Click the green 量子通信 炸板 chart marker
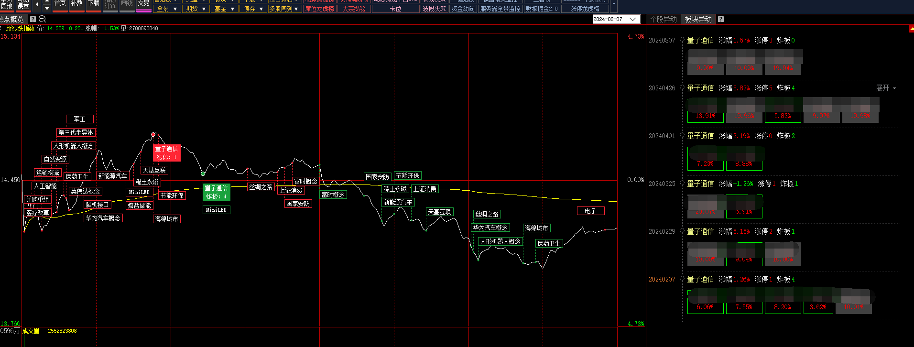Viewport: 914px width, 347px height. [x=216, y=192]
